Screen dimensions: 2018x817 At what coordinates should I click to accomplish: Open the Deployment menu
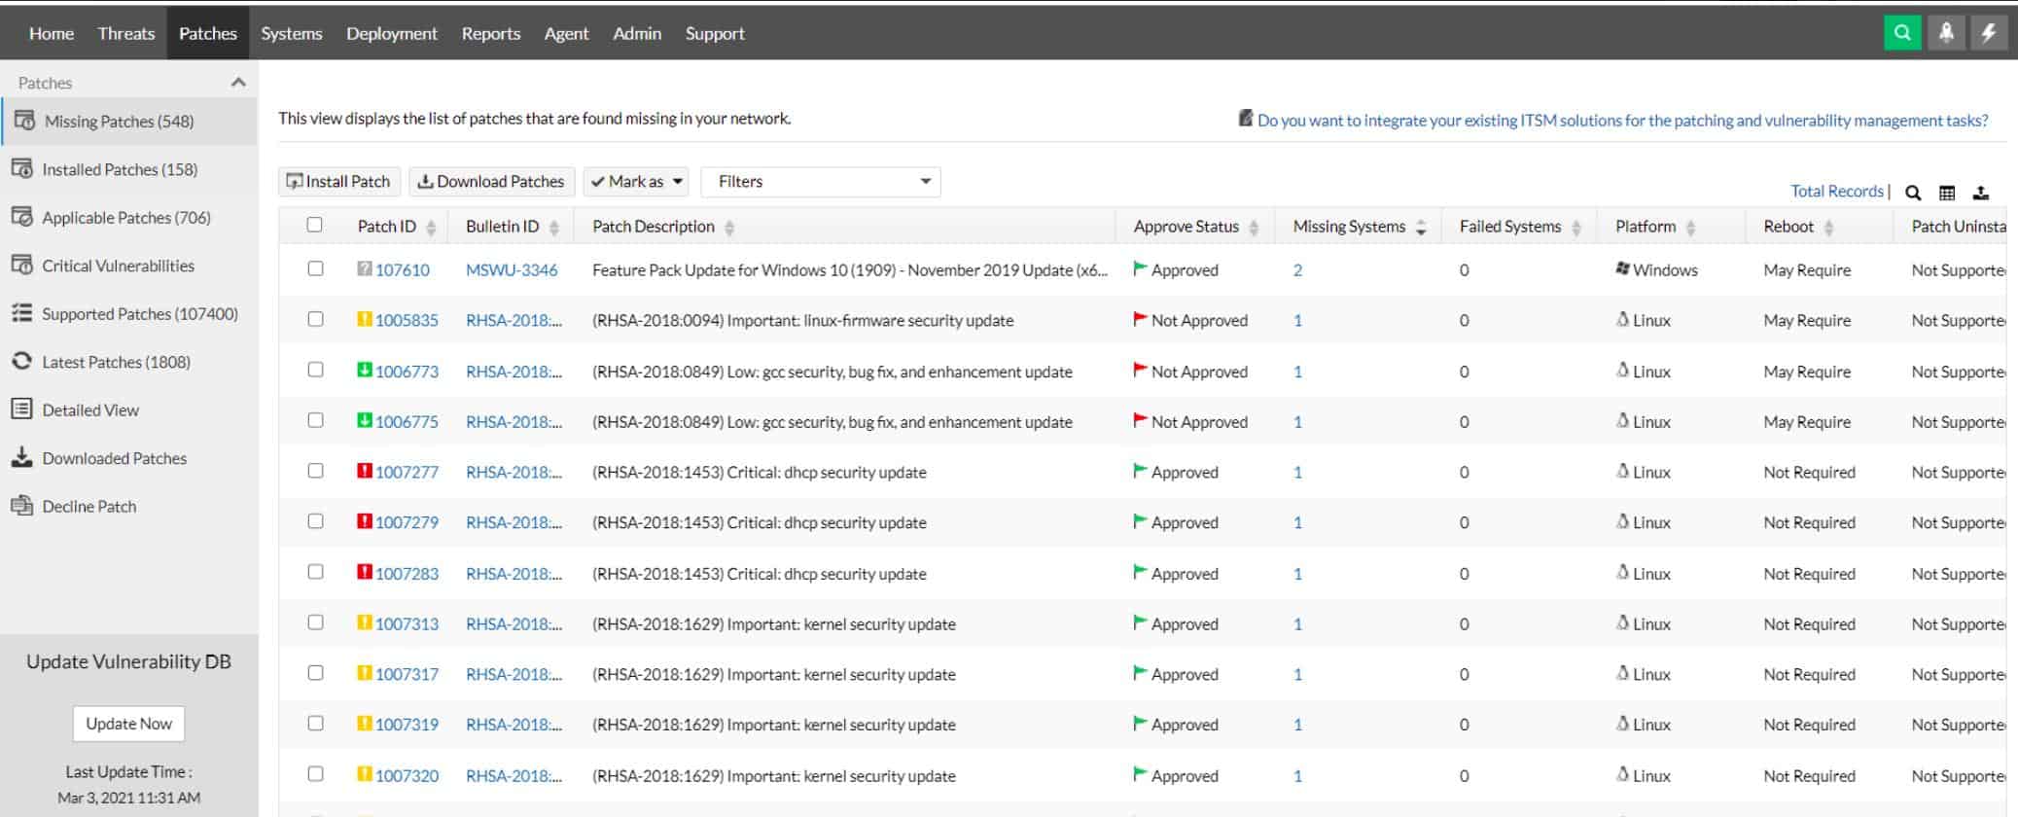[x=392, y=33]
